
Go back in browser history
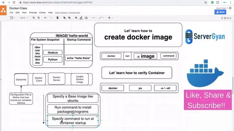[4, 3]
